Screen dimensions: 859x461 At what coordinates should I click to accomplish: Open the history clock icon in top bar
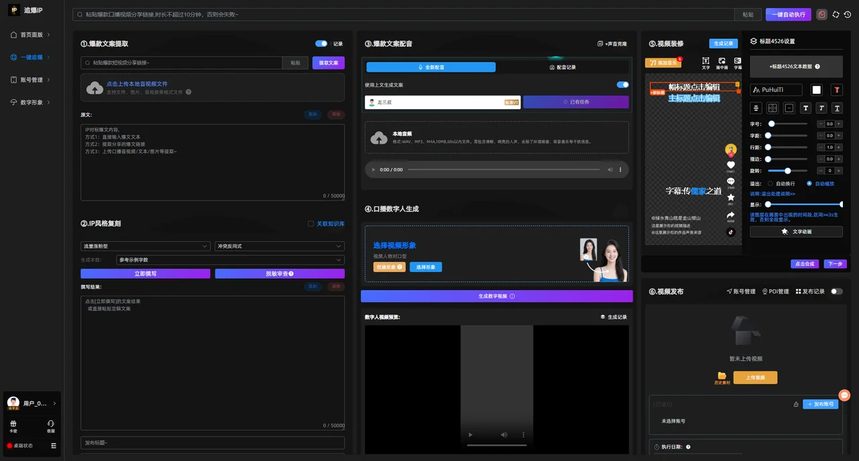[x=847, y=14]
